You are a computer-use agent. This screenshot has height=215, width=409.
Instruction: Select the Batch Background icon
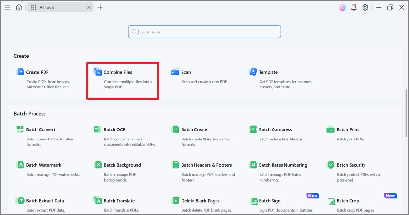tap(98, 165)
